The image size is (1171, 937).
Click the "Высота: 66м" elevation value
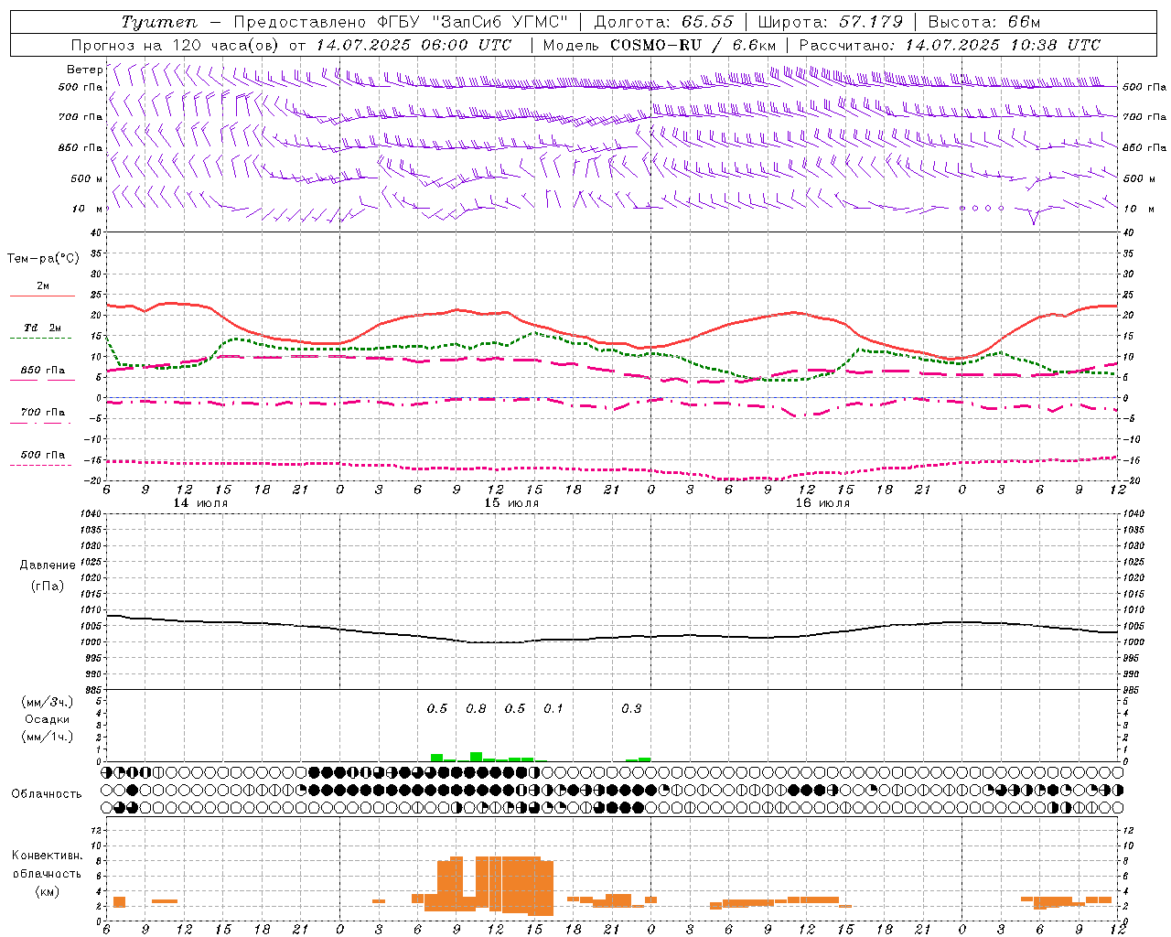coord(983,22)
